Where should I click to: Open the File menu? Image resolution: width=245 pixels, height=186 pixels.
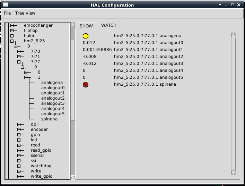[7, 13]
